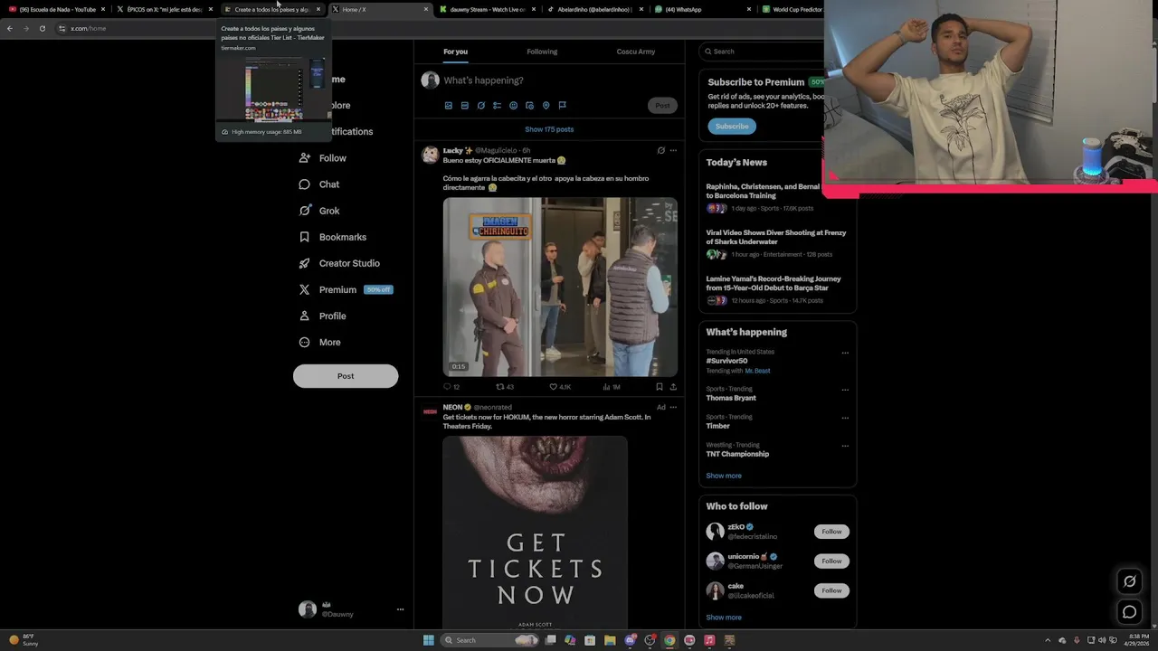Follow unicornio in Who to follow
This screenshot has height=651, width=1158.
[831, 561]
